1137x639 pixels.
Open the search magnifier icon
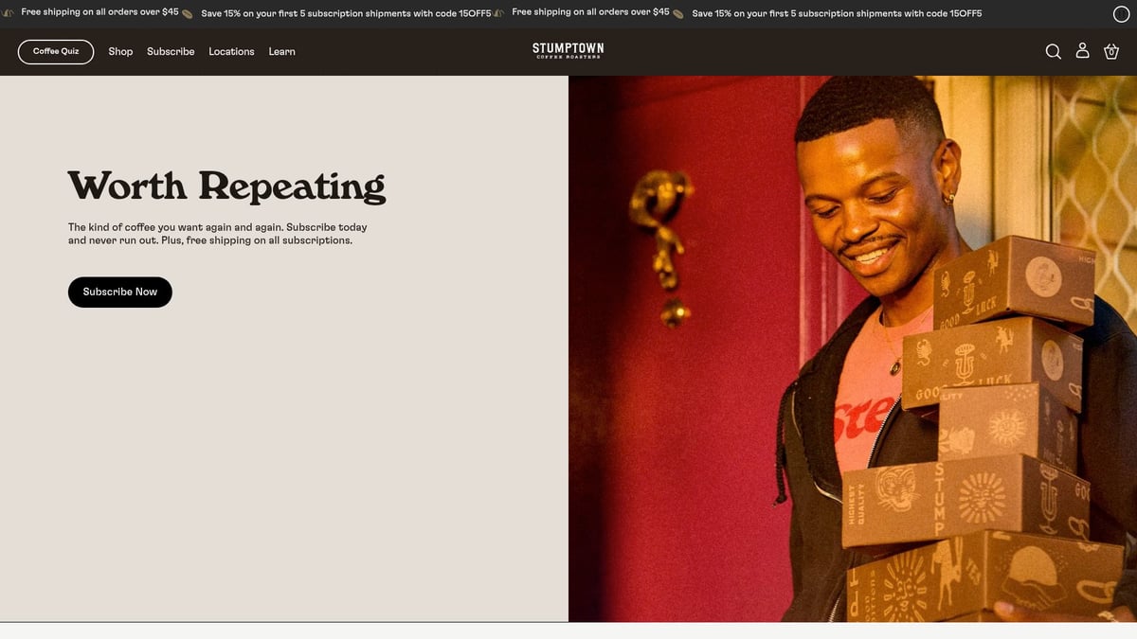(1053, 51)
